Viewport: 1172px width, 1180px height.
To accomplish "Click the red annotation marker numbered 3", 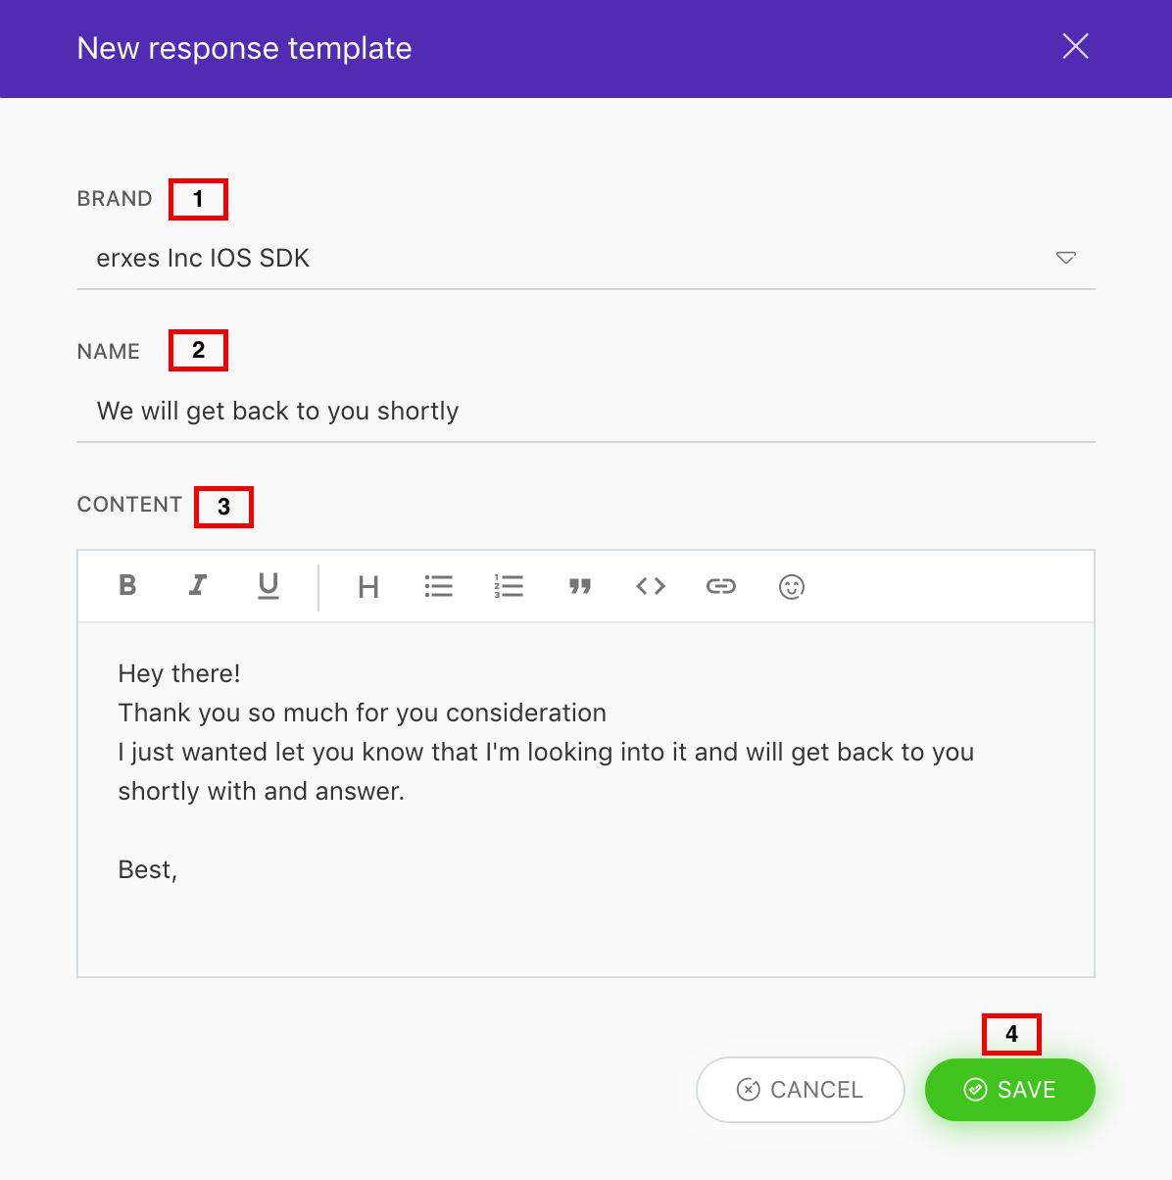I will pos(223,507).
